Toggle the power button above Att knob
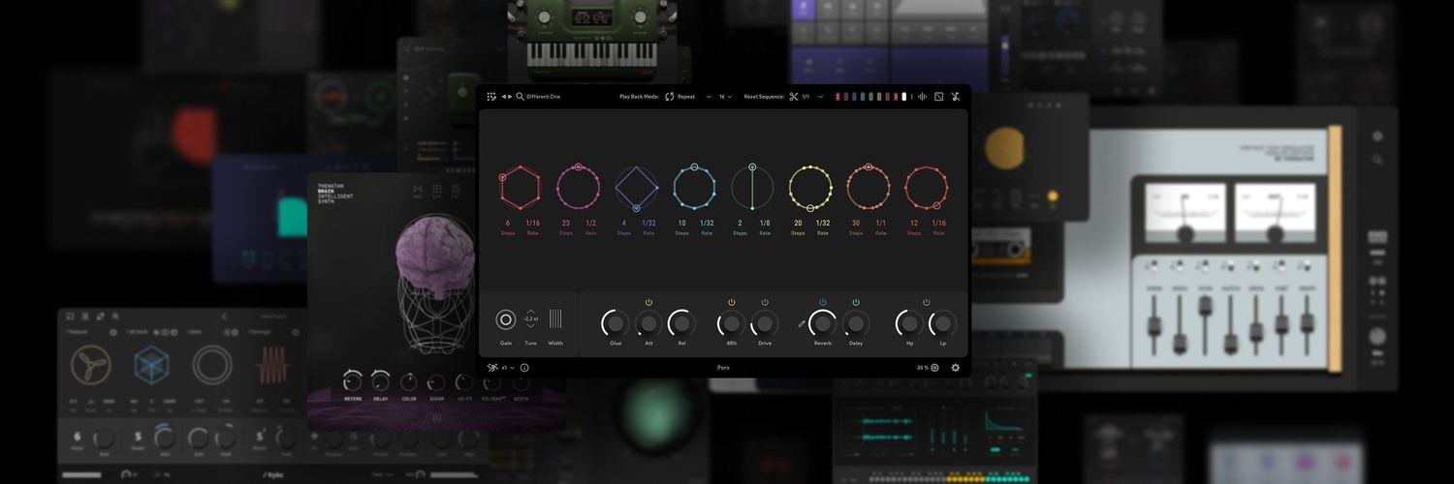The width and height of the screenshot is (1454, 484). tap(648, 303)
